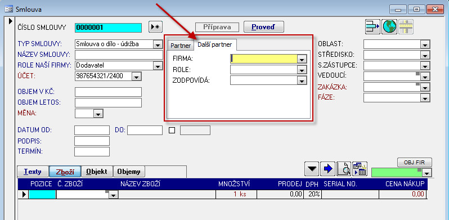Click the cyan POZICE cell in the goods row
The width and height of the screenshot is (449, 220).
click(42, 195)
